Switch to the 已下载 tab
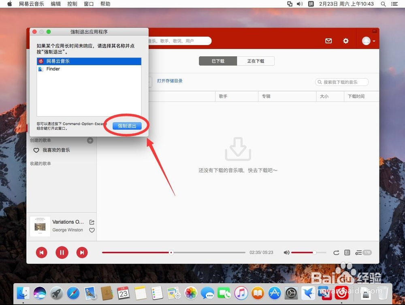405x305 pixels. click(218, 61)
